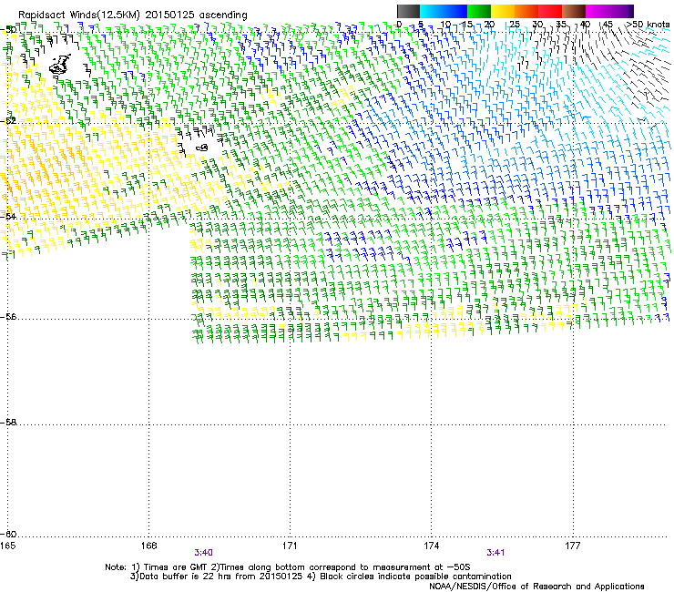Click the legend label '25'
674x592 pixels.
click(x=515, y=24)
